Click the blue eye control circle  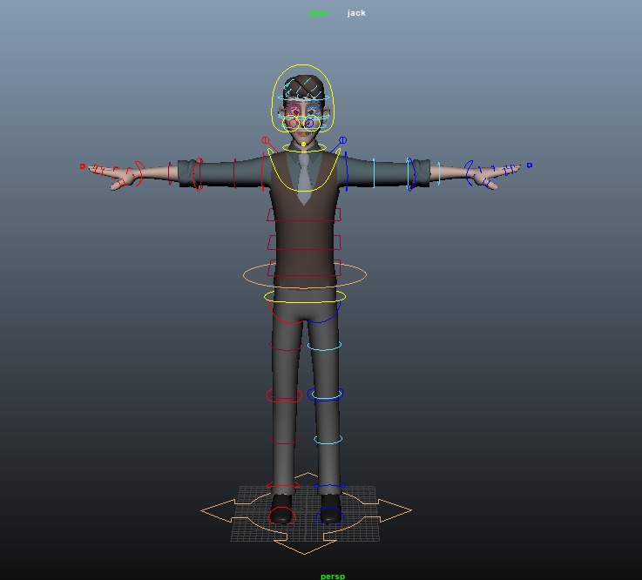pyautogui.click(x=315, y=123)
